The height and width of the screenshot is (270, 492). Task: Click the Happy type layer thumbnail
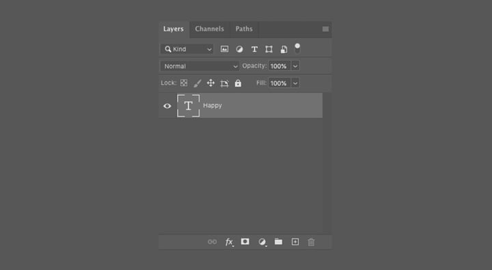[189, 106]
